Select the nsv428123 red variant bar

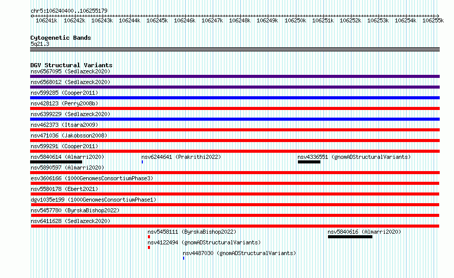[235, 108]
